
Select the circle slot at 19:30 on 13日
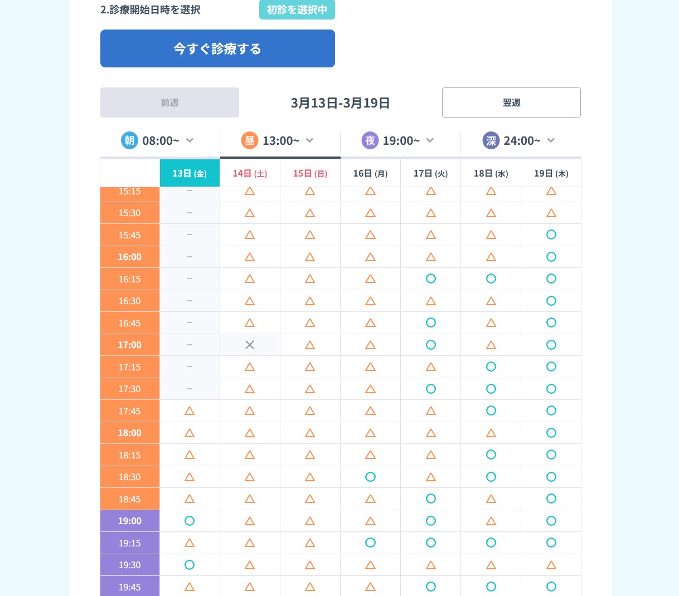[190, 565]
